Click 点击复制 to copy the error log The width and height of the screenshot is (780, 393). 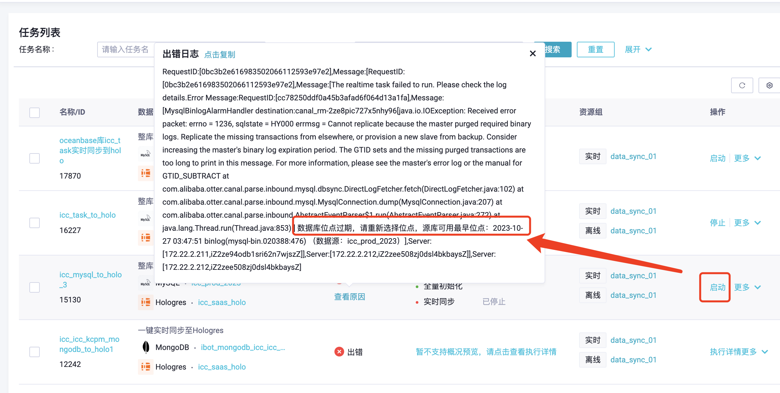click(x=219, y=54)
